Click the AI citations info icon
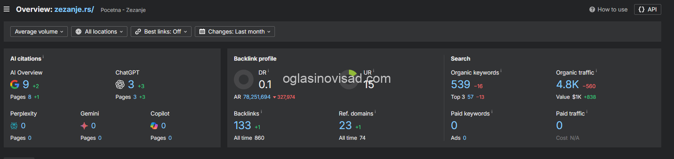Viewport: 674px width, 159px height. (x=43, y=57)
